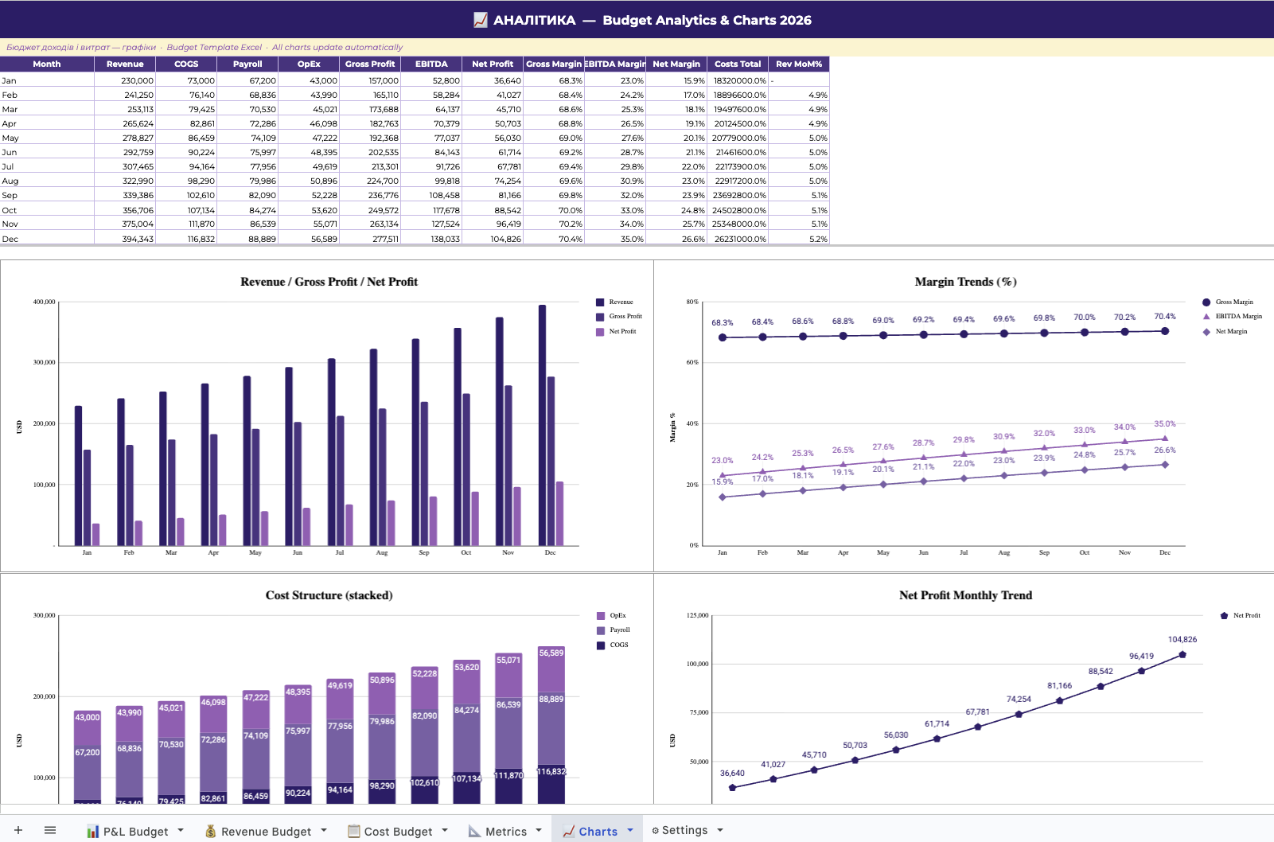Select Revenue / Gross Profit / Net Profit chart title
Screen dimensions: 1274x842
pyautogui.click(x=329, y=282)
